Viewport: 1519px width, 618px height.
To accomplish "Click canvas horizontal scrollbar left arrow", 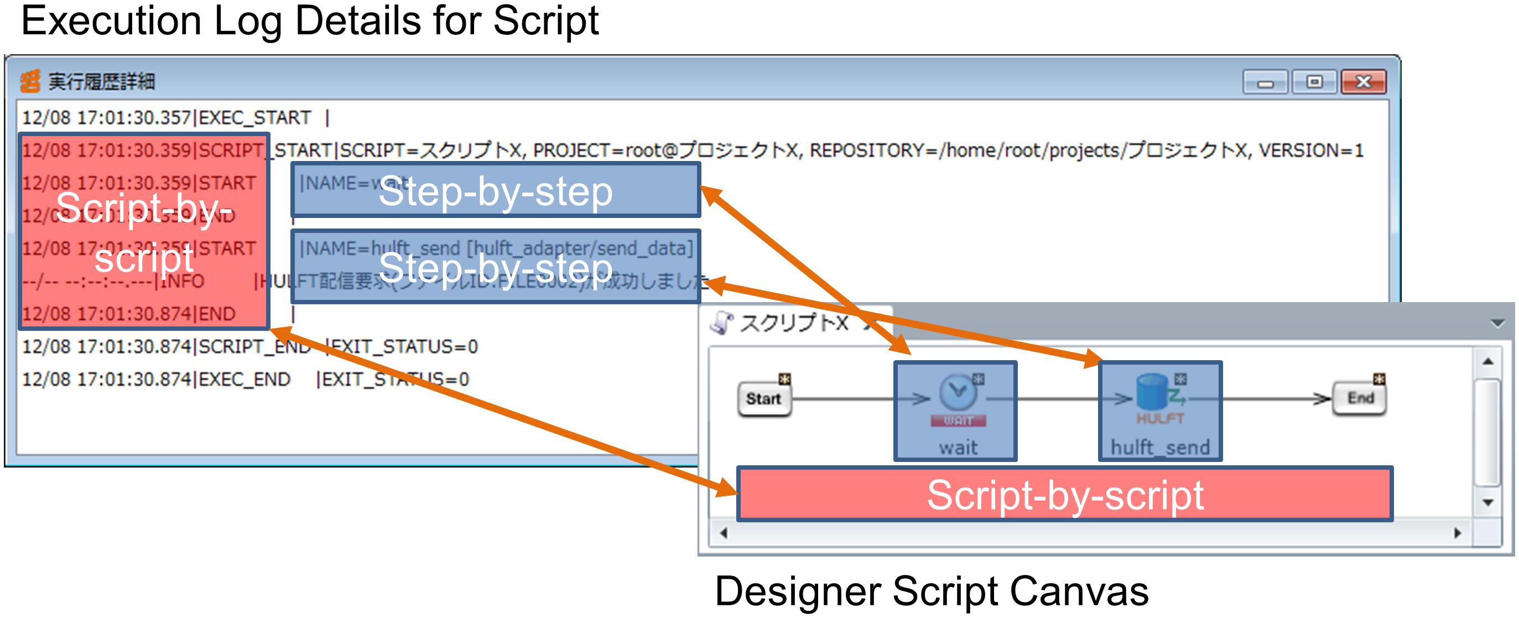I will (724, 533).
